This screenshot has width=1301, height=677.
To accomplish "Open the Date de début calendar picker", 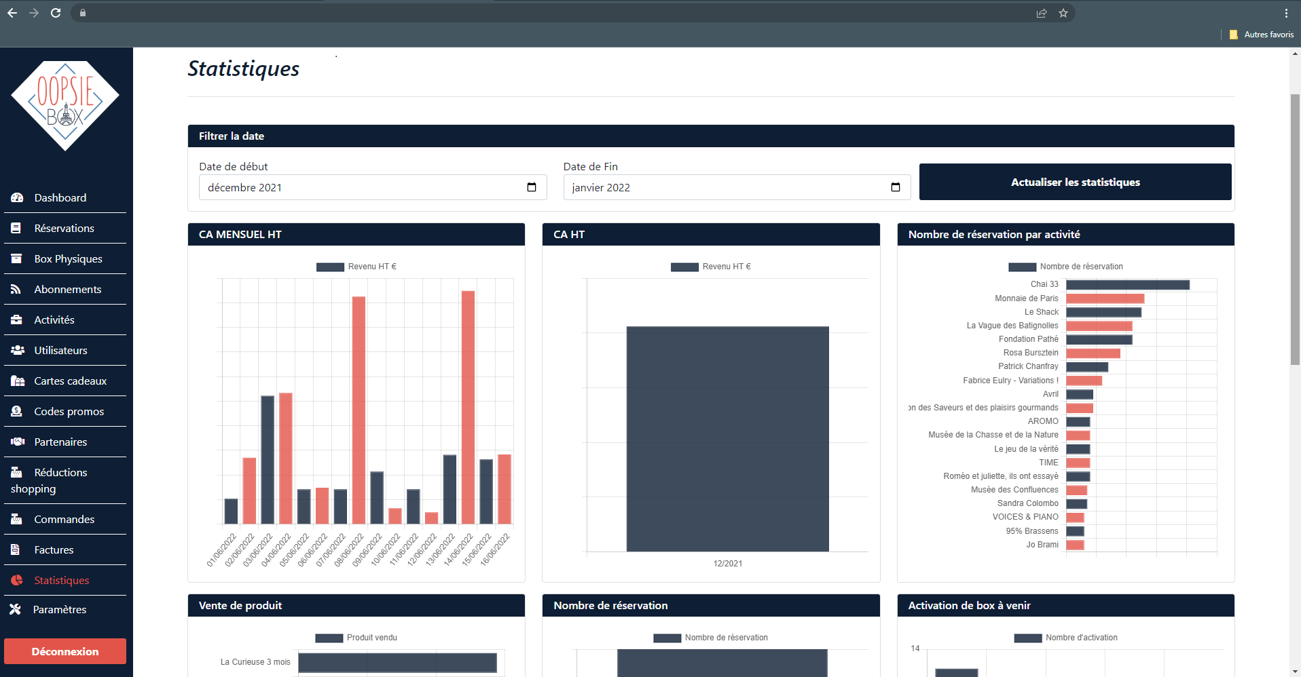I will [532, 187].
